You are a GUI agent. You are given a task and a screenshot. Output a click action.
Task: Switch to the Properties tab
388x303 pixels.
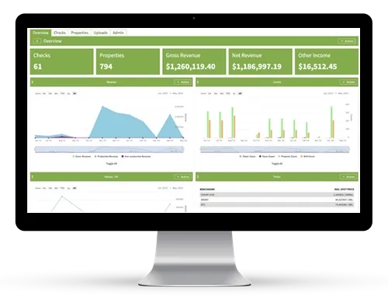click(x=80, y=33)
